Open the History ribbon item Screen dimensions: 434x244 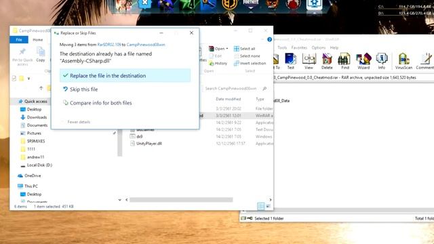218,63
